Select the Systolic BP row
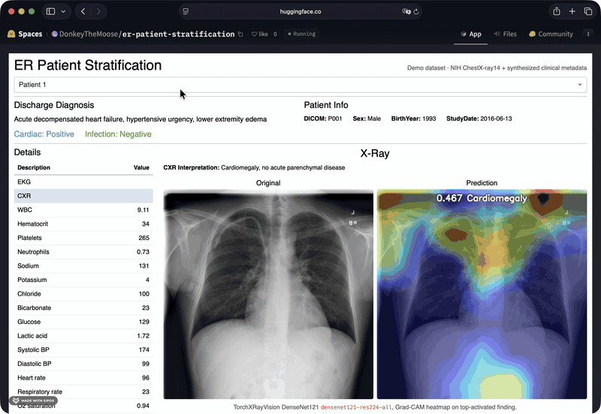The height and width of the screenshot is (414, 601). coord(83,349)
